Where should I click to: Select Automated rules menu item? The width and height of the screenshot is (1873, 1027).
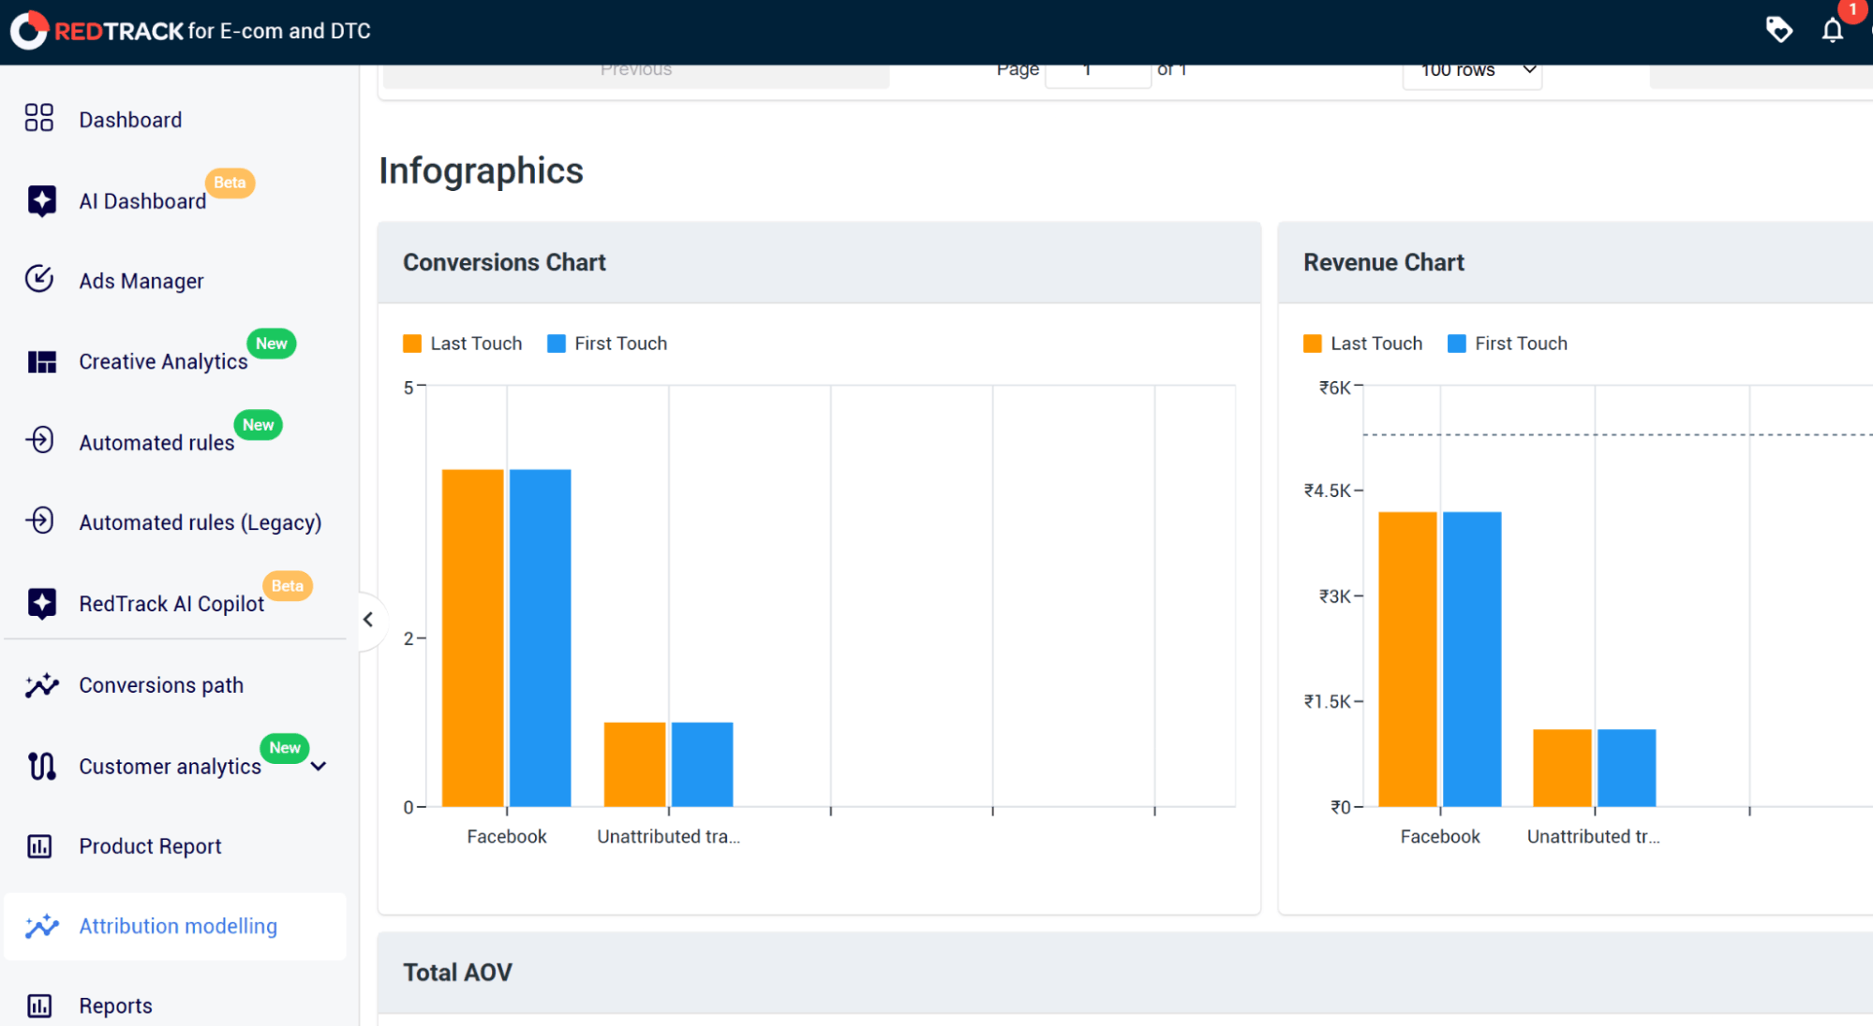[156, 443]
